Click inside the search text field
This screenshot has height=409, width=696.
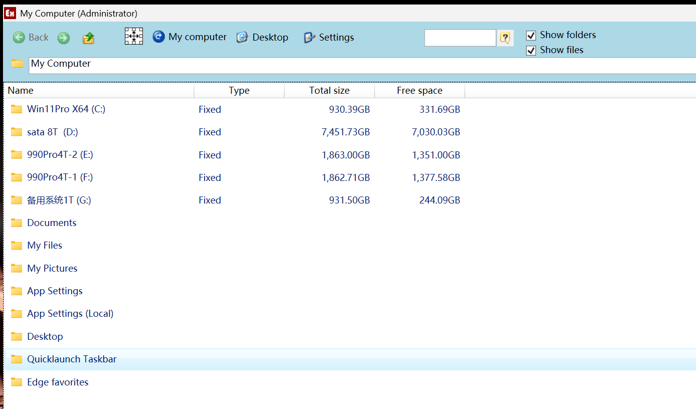(460, 38)
